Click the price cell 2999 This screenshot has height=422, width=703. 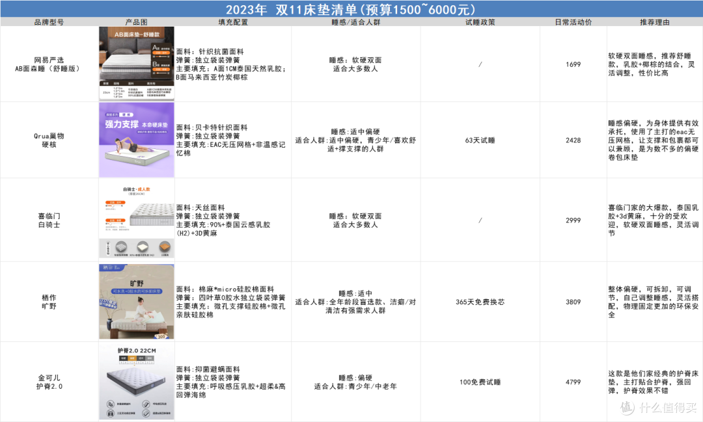(573, 220)
